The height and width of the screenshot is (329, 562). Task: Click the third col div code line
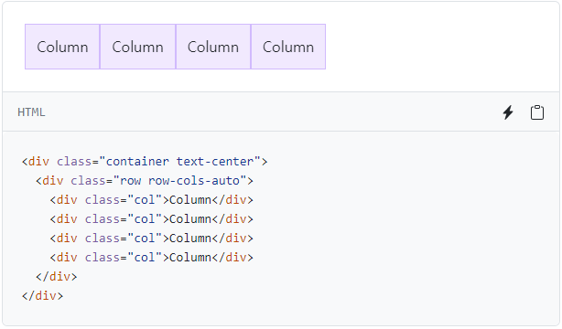pos(152,239)
